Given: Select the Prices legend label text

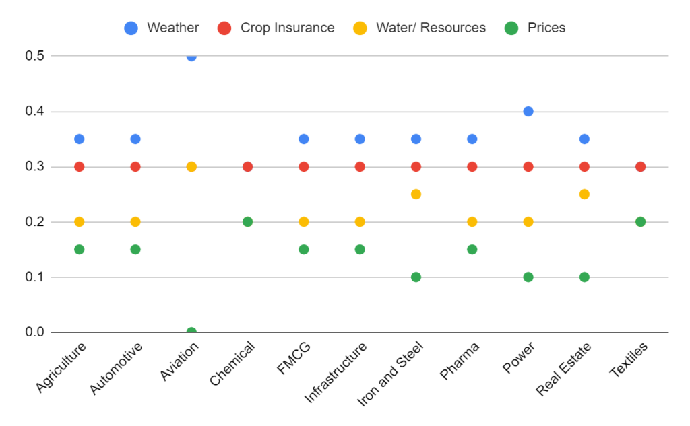Looking at the screenshot, I should point(547,28).
